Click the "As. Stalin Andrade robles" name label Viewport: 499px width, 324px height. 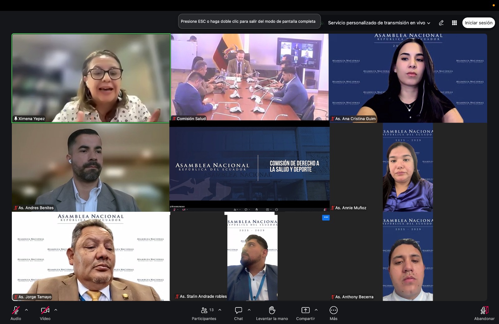[203, 297]
